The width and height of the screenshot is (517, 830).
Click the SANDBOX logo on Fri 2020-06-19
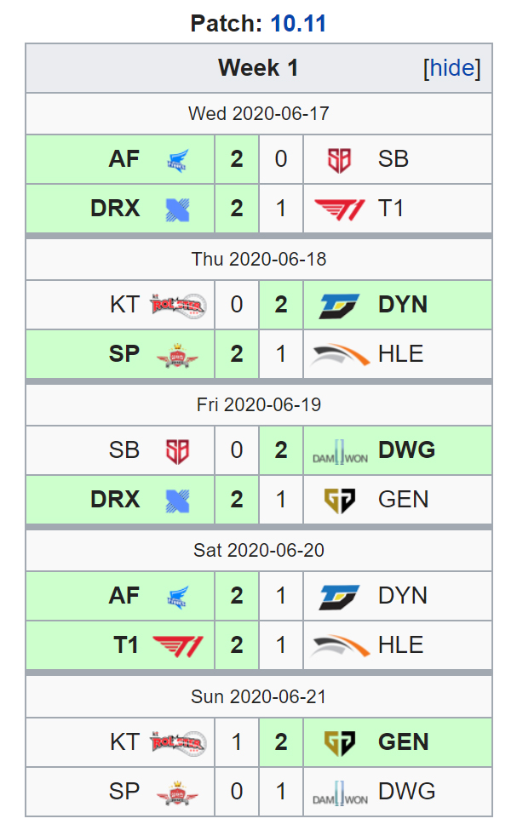tap(177, 451)
